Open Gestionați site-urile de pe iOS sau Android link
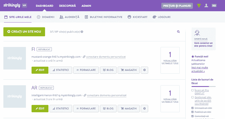The height and width of the screenshot is (119, 225). [203, 100]
